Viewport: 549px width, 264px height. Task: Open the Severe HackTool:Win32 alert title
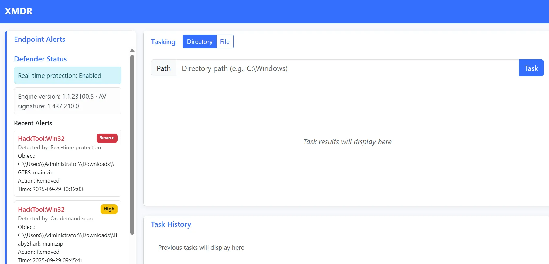[41, 139]
